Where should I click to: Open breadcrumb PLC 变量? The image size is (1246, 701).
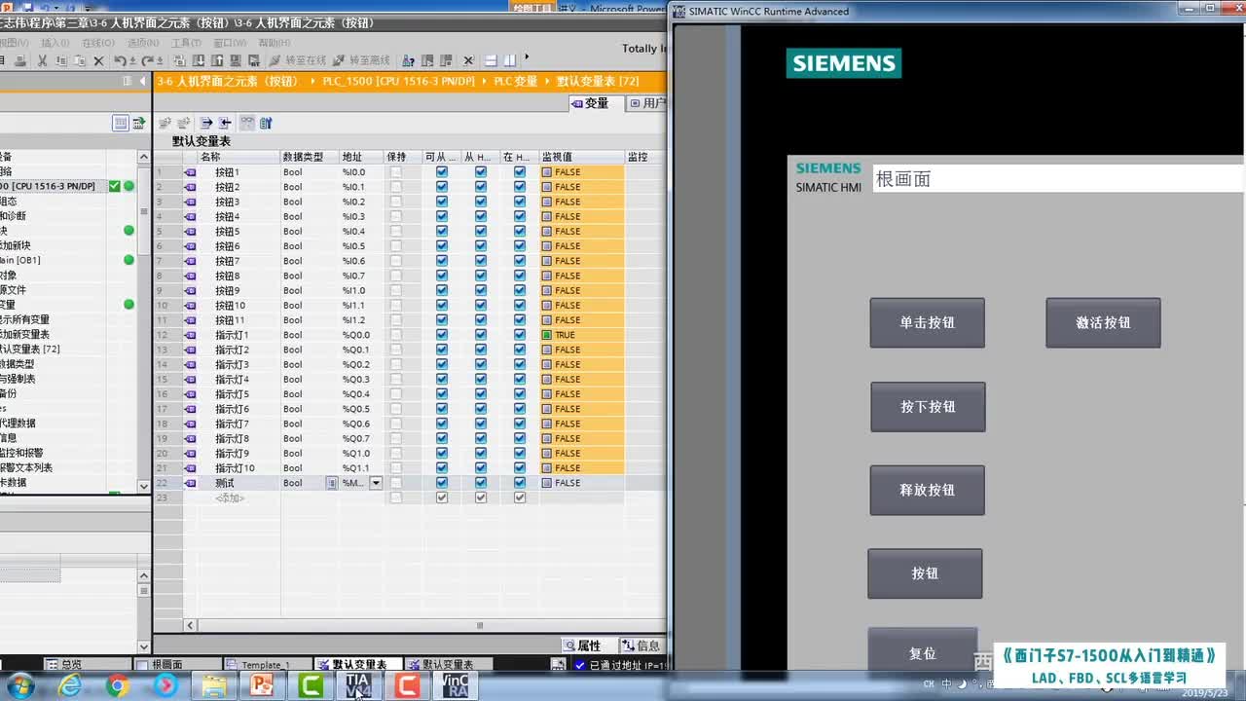(x=516, y=82)
